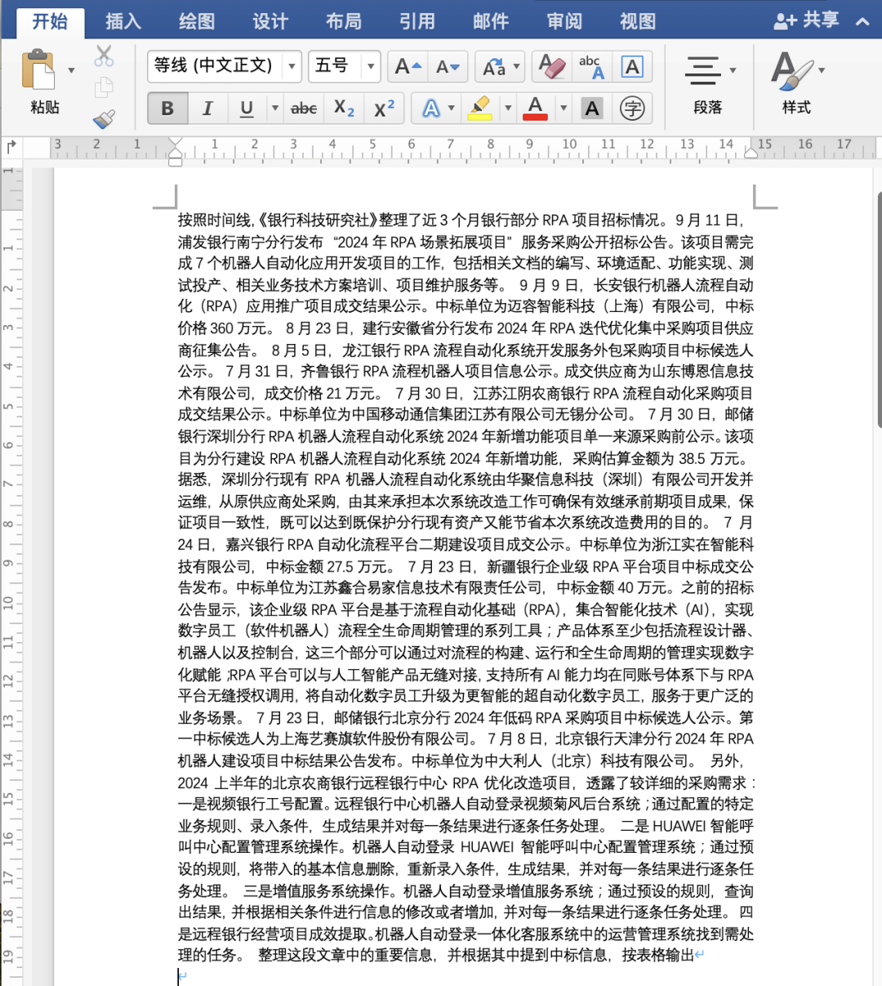The image size is (882, 986).
Task: Clear all formatting with the eraser icon
Action: coord(552,66)
